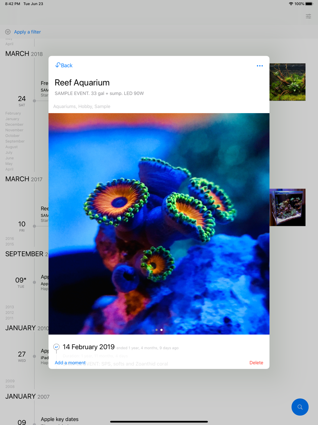Tap the home indicator bar

[159, 421]
